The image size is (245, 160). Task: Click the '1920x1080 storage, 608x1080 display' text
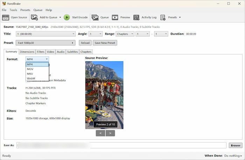48,118
